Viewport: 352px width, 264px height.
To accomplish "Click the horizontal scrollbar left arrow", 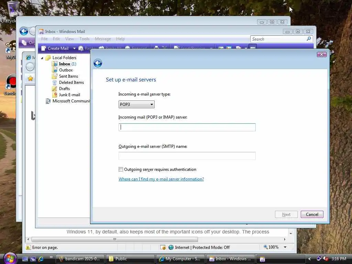I will (28, 239).
